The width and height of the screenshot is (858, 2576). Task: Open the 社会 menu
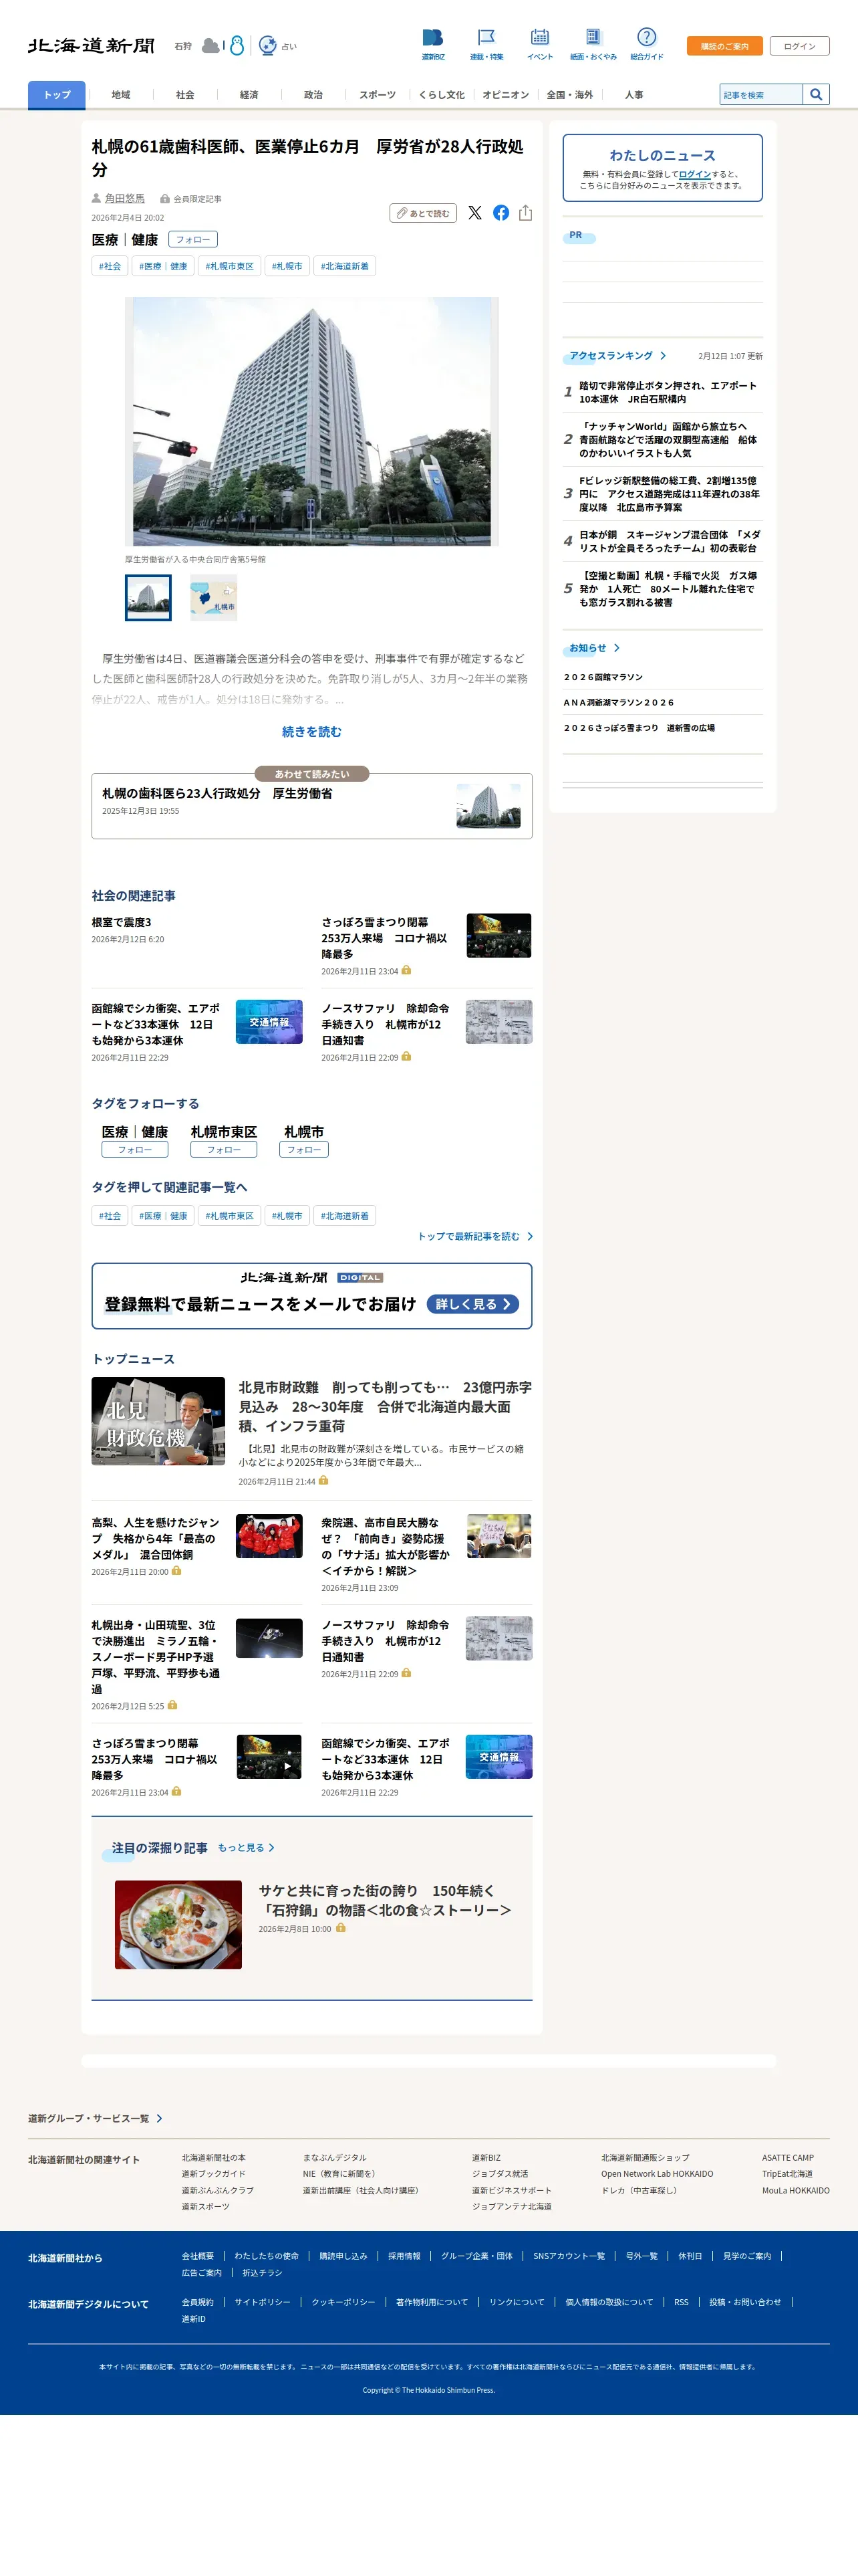185,95
